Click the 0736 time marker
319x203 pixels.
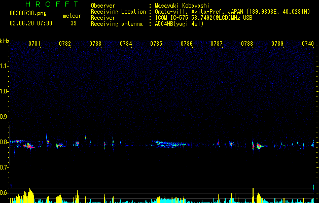pyautogui.click(x=187, y=44)
